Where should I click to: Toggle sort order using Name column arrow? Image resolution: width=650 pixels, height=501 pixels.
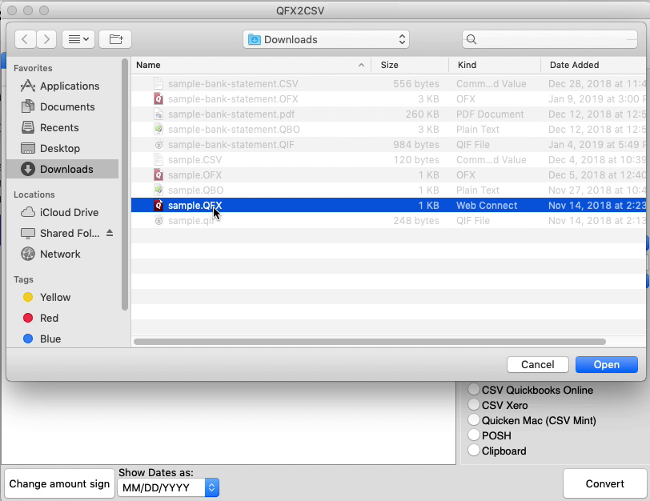(x=361, y=65)
